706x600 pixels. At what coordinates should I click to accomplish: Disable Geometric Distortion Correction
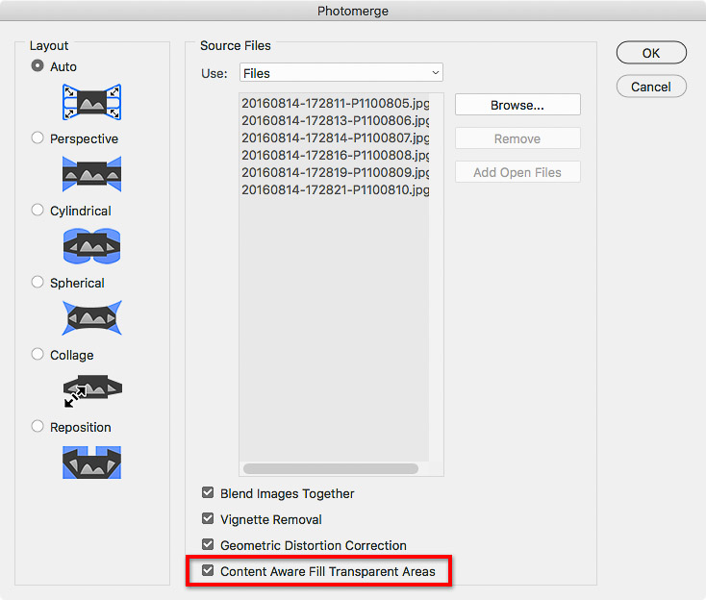tap(208, 544)
